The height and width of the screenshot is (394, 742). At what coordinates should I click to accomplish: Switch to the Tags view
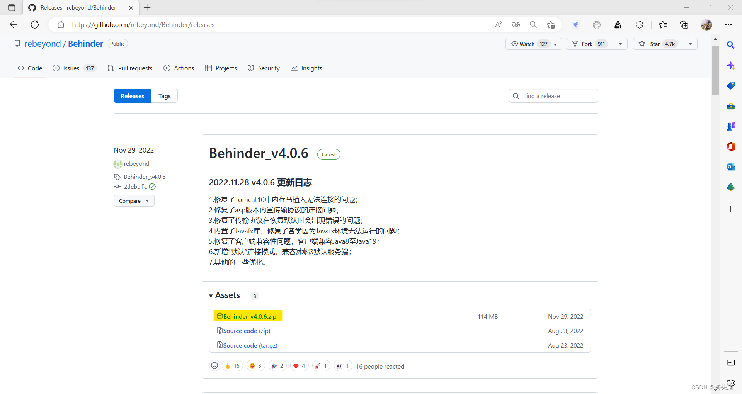pyautogui.click(x=165, y=96)
